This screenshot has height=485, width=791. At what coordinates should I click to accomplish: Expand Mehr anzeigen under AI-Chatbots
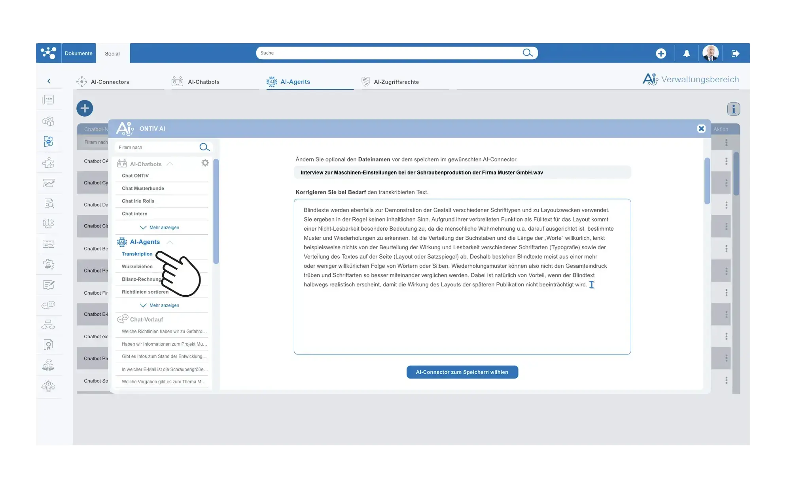pos(160,227)
